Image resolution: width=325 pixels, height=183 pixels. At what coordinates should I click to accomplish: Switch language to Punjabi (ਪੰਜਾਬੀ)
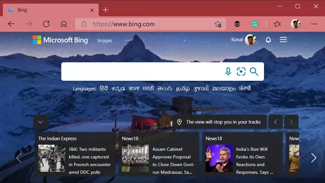coord(245,89)
